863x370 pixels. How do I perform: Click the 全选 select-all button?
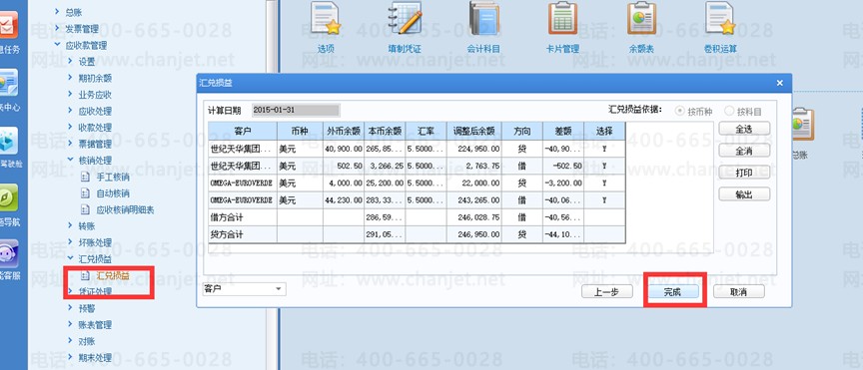click(744, 128)
